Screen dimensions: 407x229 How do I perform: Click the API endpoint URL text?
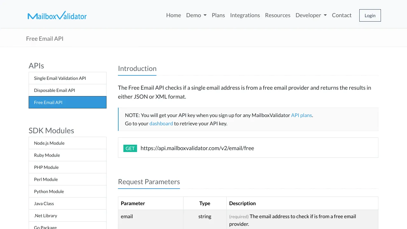[x=197, y=148]
